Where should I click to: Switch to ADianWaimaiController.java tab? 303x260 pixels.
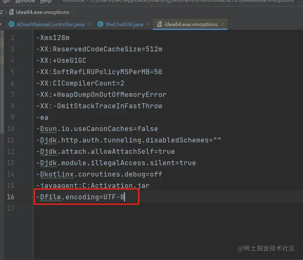tap(50, 24)
